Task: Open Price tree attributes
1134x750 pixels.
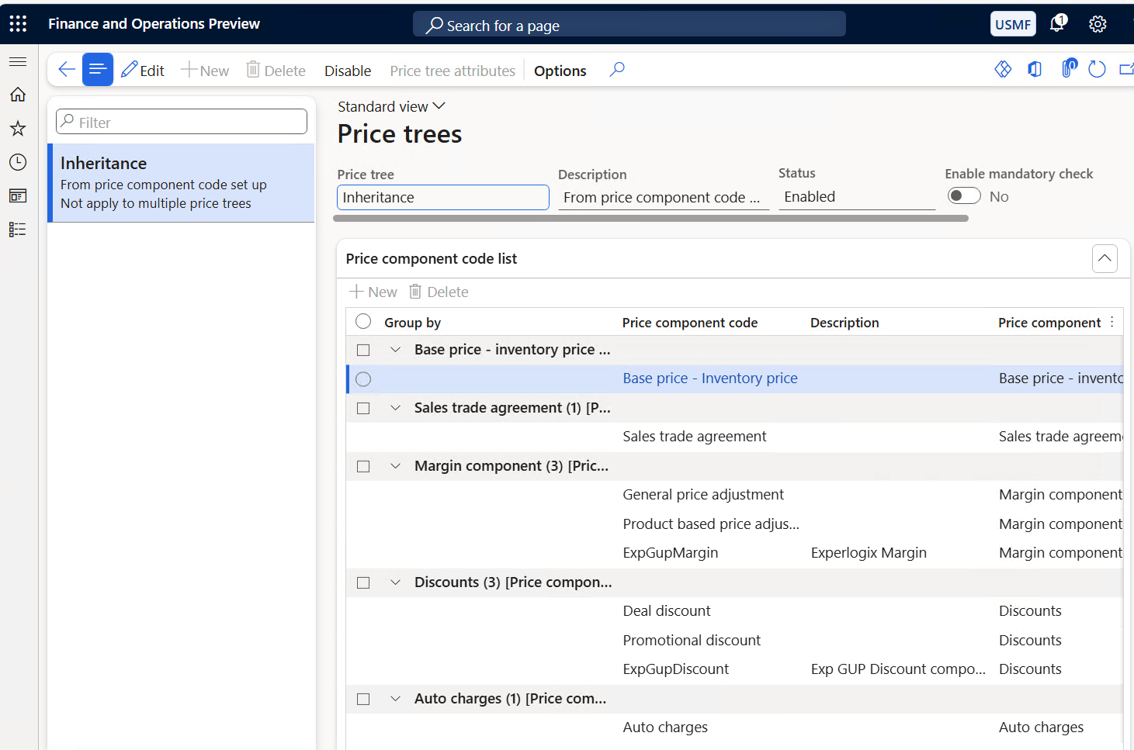Action: 453,71
